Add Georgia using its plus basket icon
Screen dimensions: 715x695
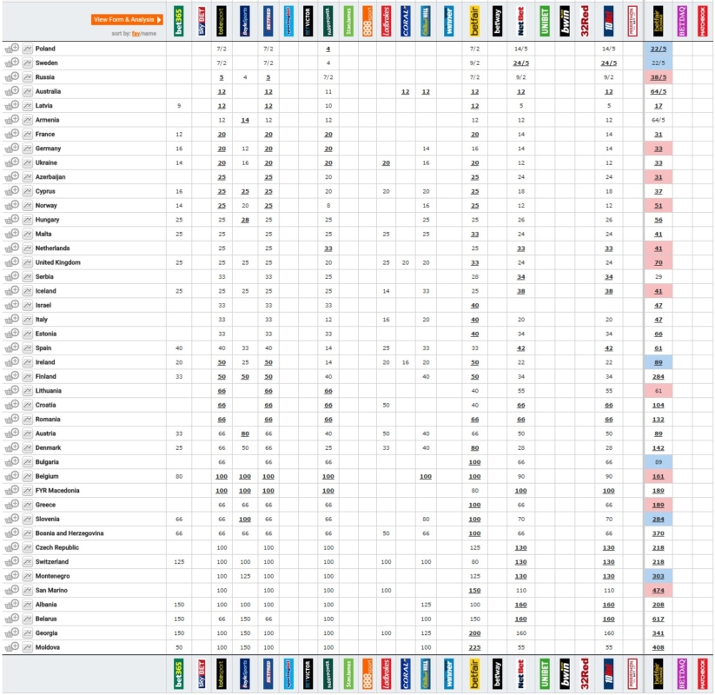(x=12, y=633)
